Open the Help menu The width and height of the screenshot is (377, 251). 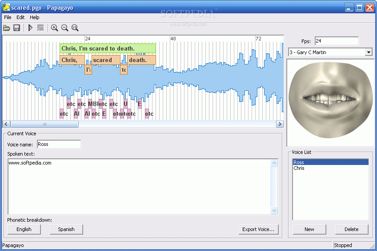tap(34, 17)
